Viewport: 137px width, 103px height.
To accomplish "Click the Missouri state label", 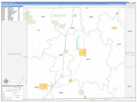I will (x=92, y=100).
